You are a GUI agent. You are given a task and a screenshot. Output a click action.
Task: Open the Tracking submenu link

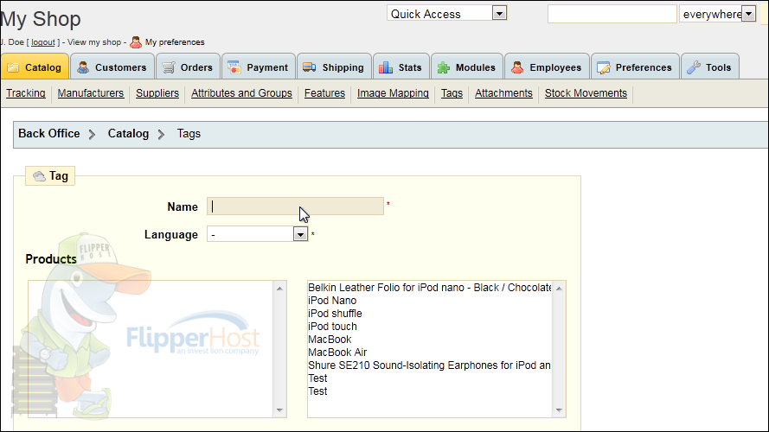(x=26, y=93)
